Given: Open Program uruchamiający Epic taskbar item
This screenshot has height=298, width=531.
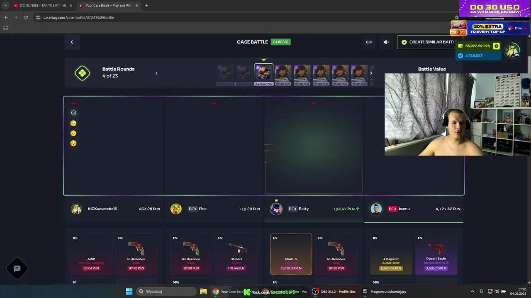Looking at the screenshot, I should pyautogui.click(x=384, y=291).
